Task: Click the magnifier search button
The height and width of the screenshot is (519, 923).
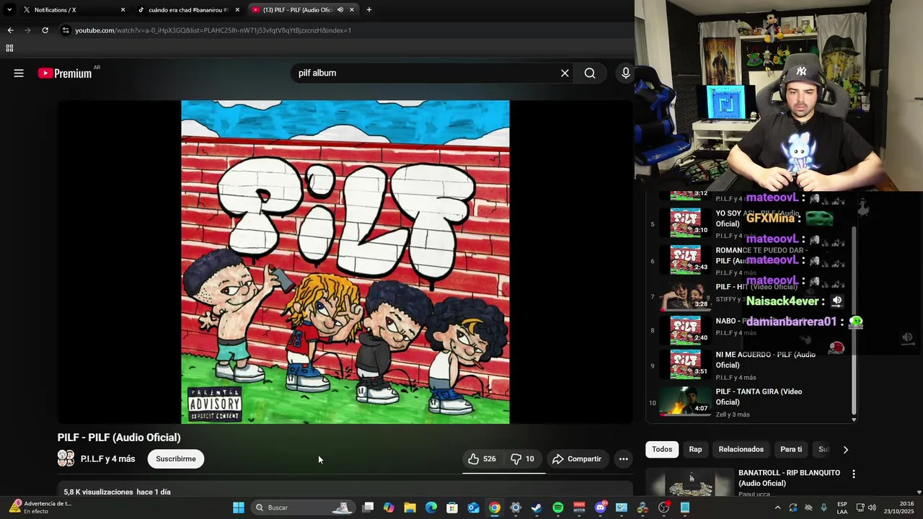Action: [x=590, y=73]
